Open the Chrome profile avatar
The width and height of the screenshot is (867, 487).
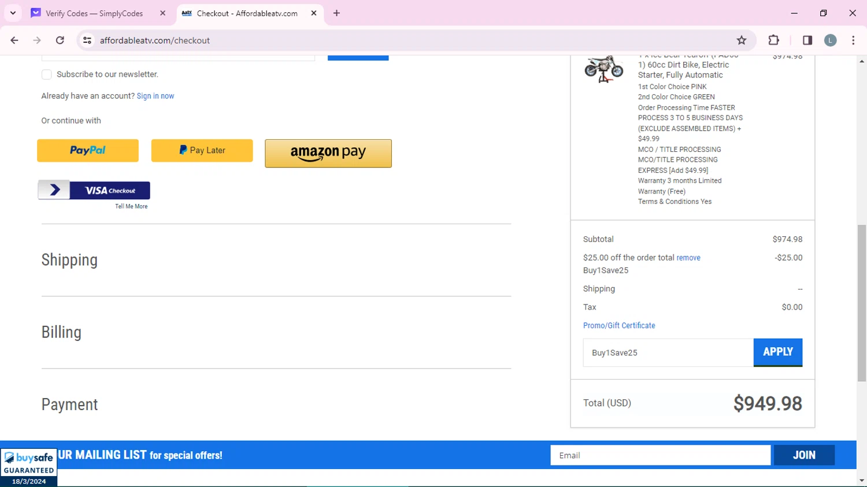click(x=831, y=40)
